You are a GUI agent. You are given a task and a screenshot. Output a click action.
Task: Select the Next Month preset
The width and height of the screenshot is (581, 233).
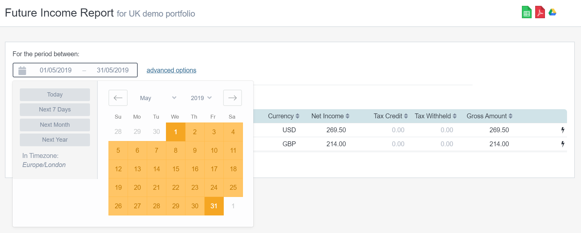(55, 125)
